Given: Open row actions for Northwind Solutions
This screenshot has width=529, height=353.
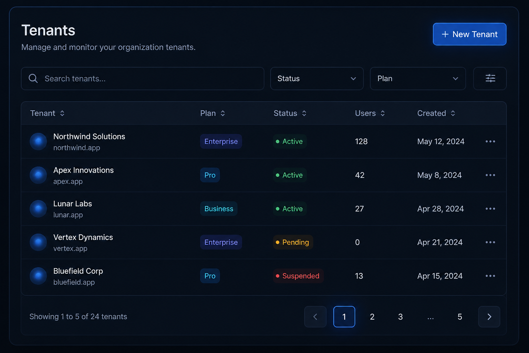Looking at the screenshot, I should tap(490, 141).
